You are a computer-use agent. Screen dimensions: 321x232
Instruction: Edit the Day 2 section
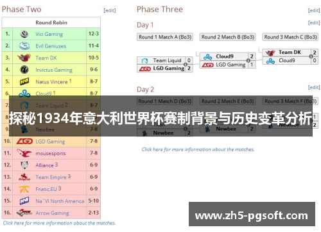point(314,87)
